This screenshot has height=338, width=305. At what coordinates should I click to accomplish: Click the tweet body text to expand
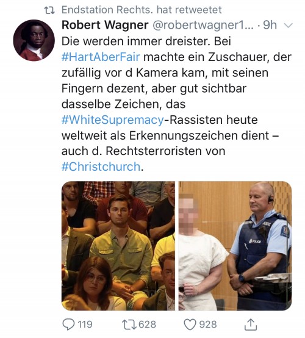coord(176,104)
